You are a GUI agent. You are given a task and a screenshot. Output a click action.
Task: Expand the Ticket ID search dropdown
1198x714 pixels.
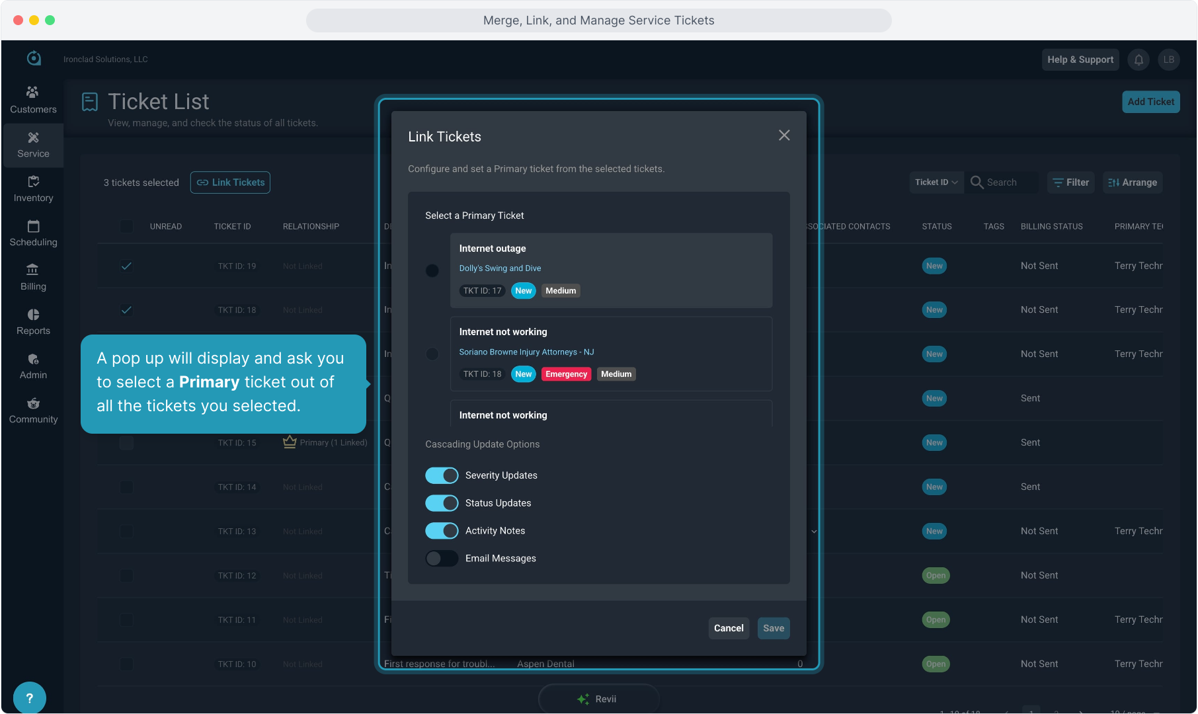point(936,182)
